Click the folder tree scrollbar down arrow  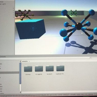coord(20,92)
